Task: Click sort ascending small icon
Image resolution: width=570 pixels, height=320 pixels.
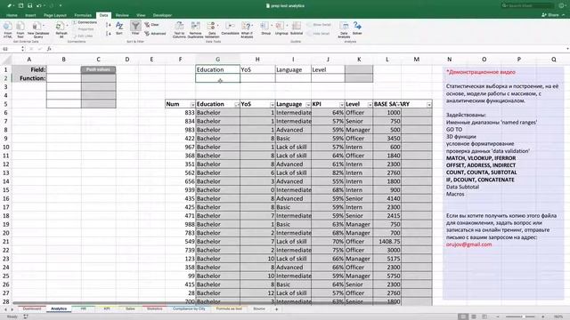Action: [x=108, y=25]
